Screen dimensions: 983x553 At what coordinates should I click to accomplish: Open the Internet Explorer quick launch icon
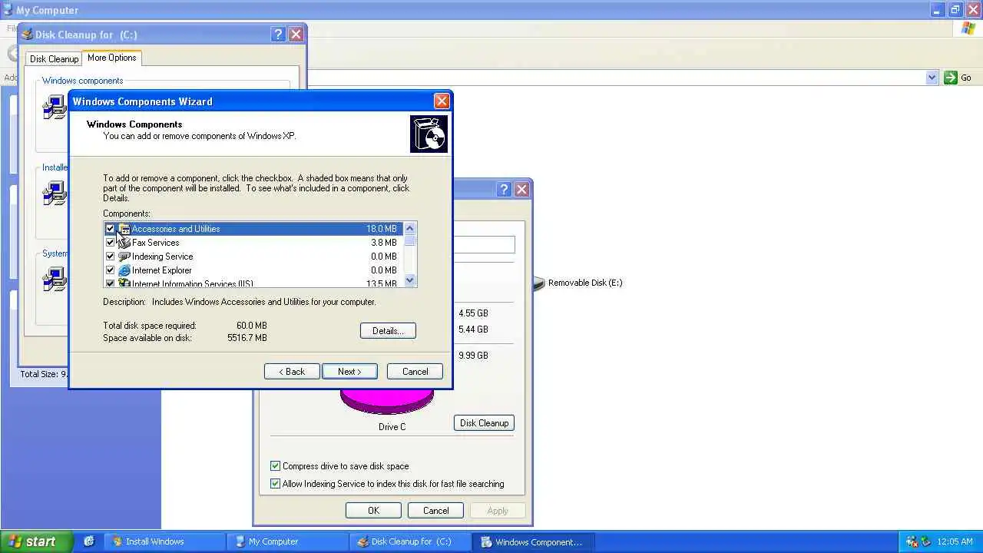coord(89,541)
